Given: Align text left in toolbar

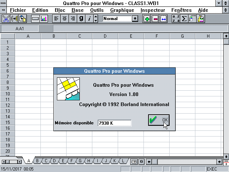Looking at the screenshot, I should pyautogui.click(x=57, y=19).
